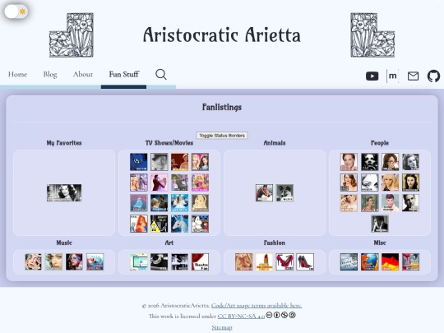Toggle the light/dark theme switch

click(16, 12)
